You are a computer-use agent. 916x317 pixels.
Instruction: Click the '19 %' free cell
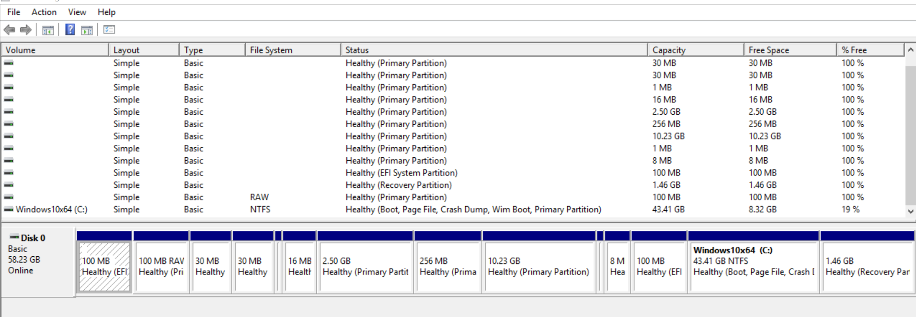pos(850,209)
